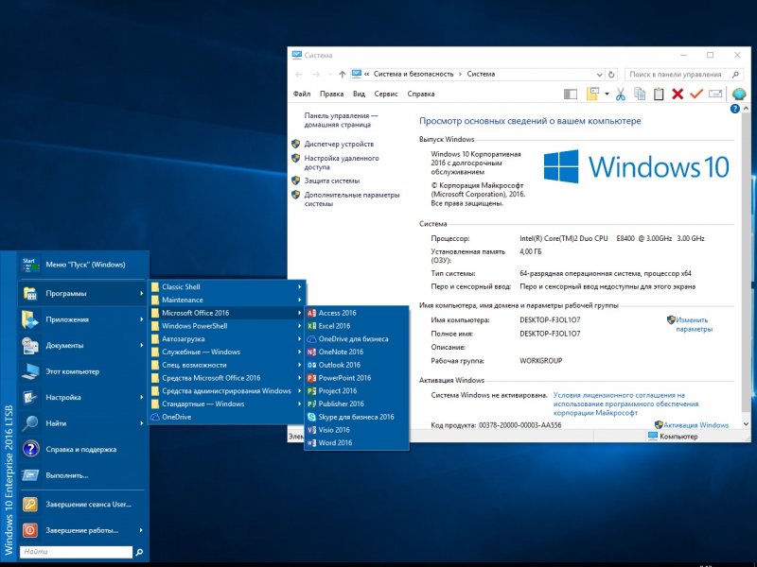Open the Правка menu

(332, 94)
